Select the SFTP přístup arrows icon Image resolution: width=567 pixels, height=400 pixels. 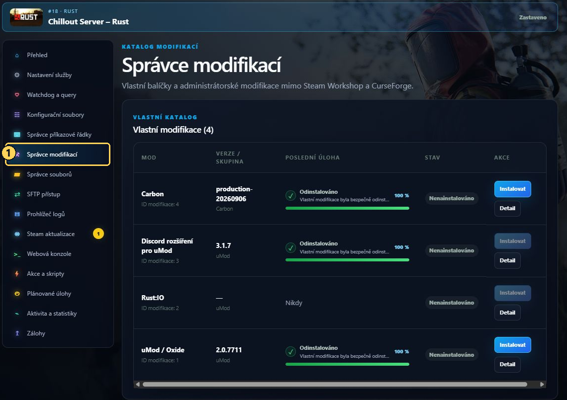coord(16,194)
